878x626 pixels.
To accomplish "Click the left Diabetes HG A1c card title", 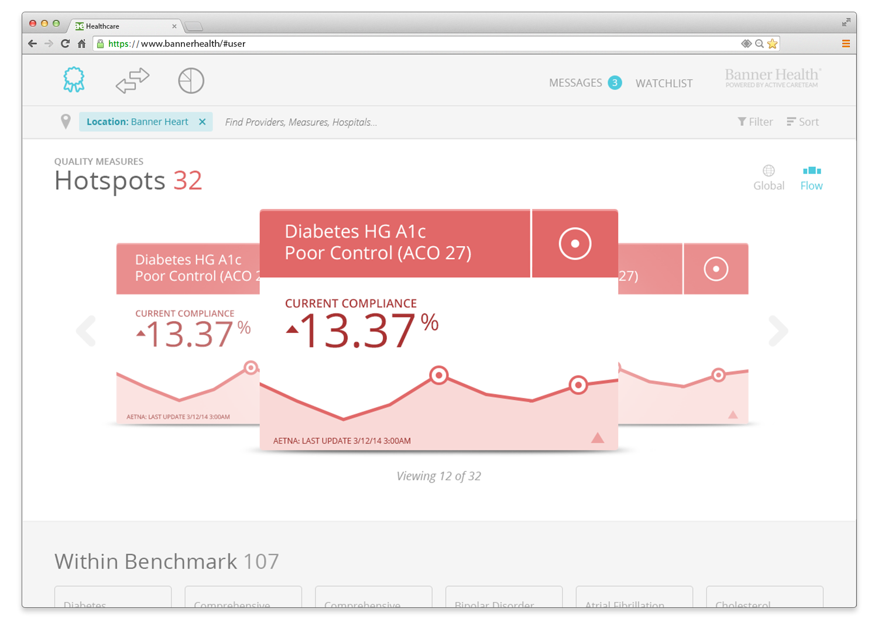I will click(x=197, y=268).
